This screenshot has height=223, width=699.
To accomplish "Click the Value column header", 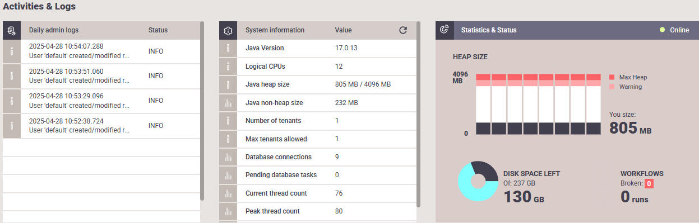I will coord(343,30).
